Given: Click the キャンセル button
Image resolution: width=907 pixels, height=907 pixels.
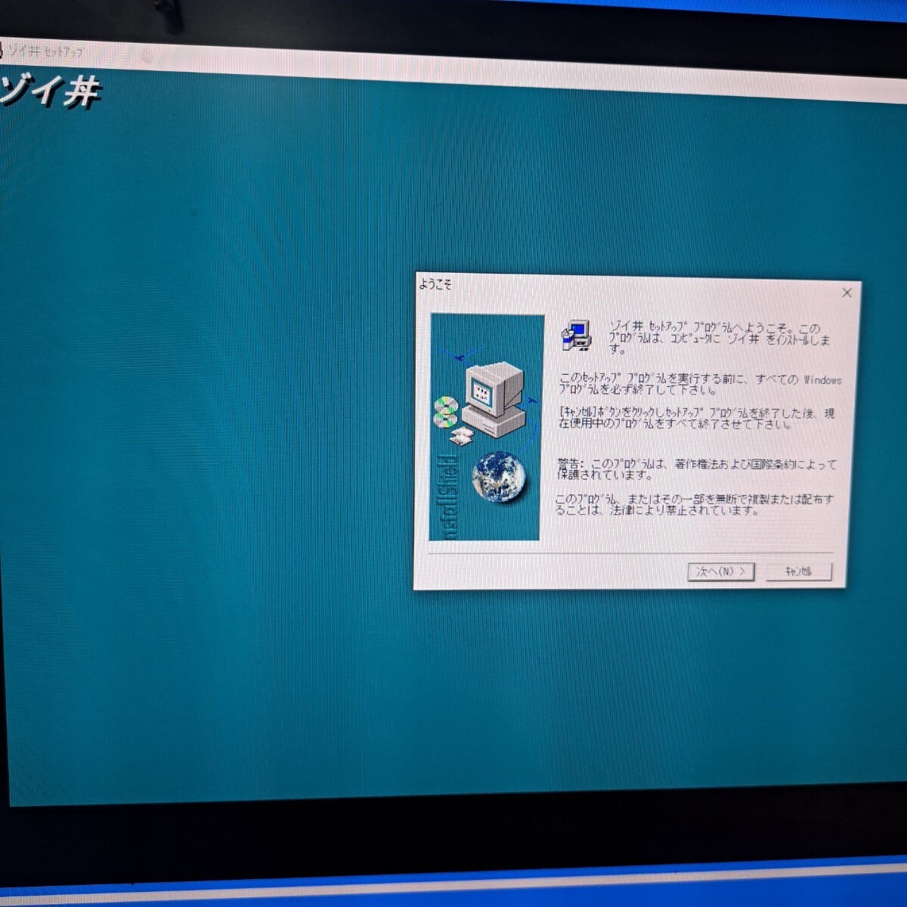Looking at the screenshot, I should click(x=798, y=571).
